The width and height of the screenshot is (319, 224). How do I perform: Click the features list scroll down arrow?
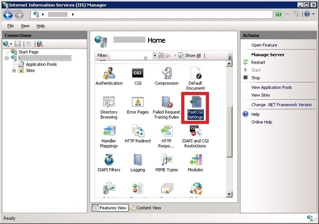(229, 194)
